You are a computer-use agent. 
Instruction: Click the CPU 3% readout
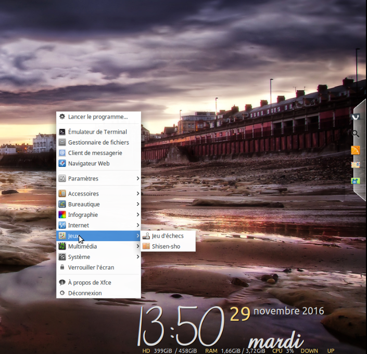(x=283, y=351)
